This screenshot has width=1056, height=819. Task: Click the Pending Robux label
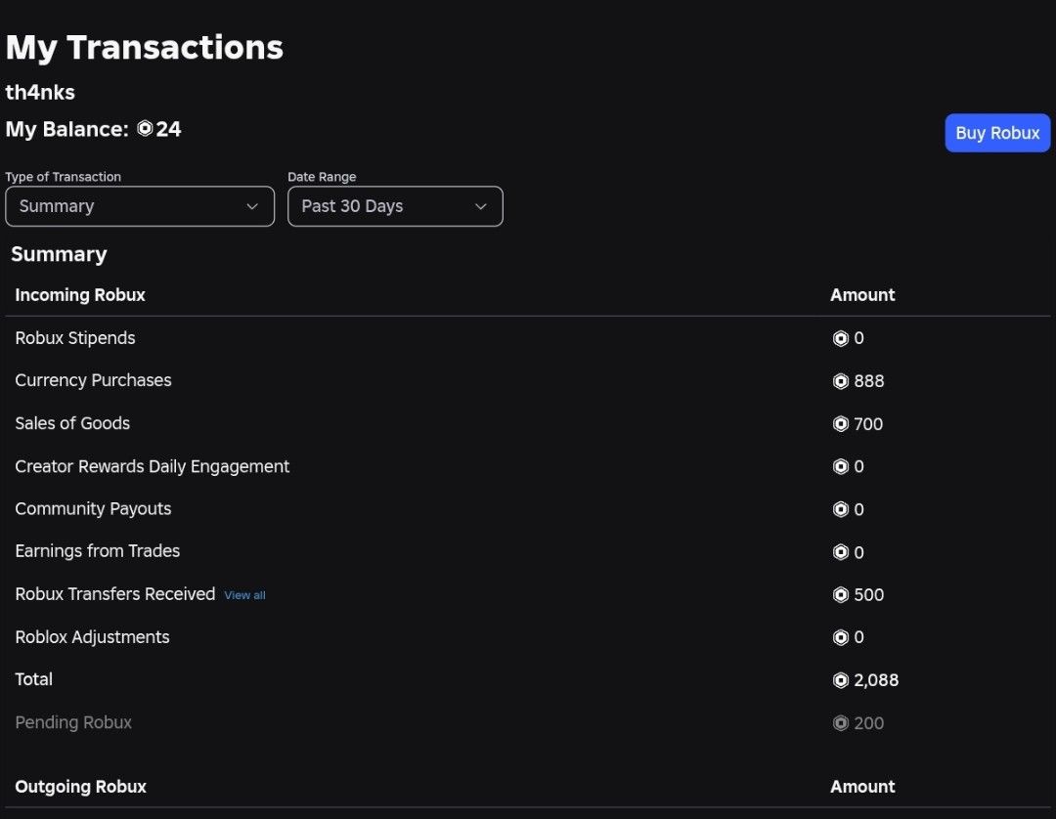73,722
